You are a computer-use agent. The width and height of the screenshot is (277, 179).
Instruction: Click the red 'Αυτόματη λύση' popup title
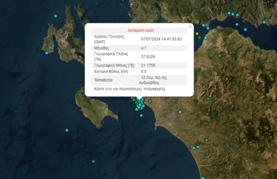tap(141, 31)
